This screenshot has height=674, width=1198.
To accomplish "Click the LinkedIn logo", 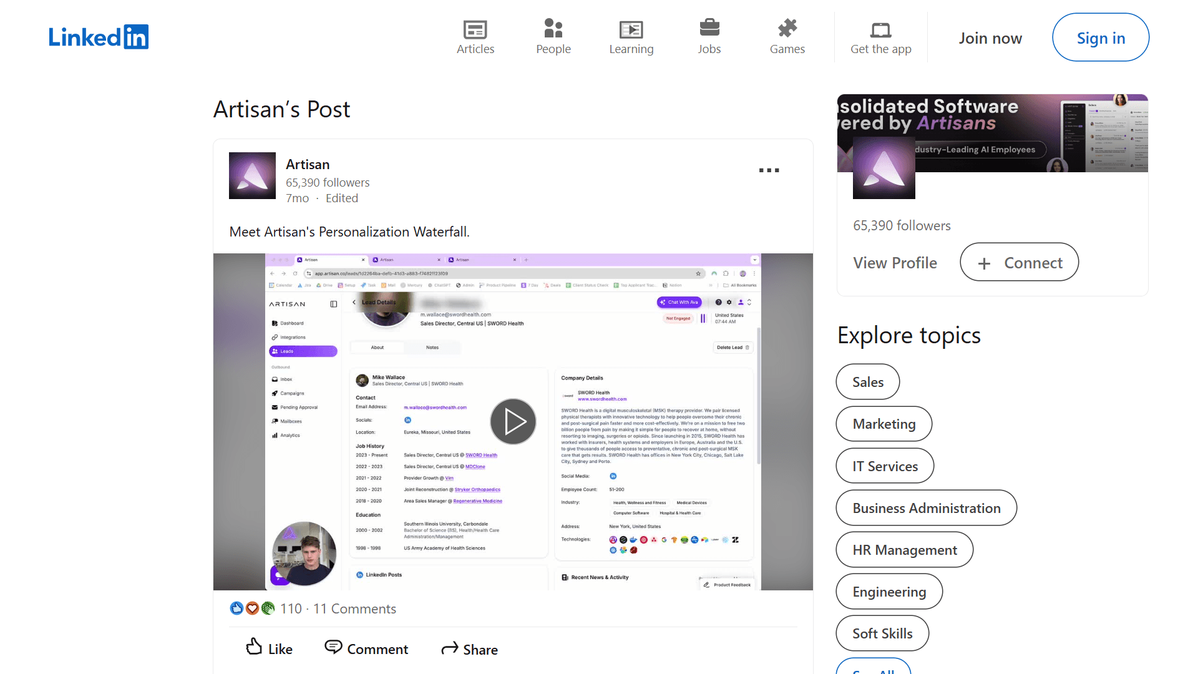I will [99, 37].
